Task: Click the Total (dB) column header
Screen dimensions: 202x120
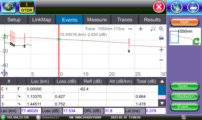Action: click(147, 81)
